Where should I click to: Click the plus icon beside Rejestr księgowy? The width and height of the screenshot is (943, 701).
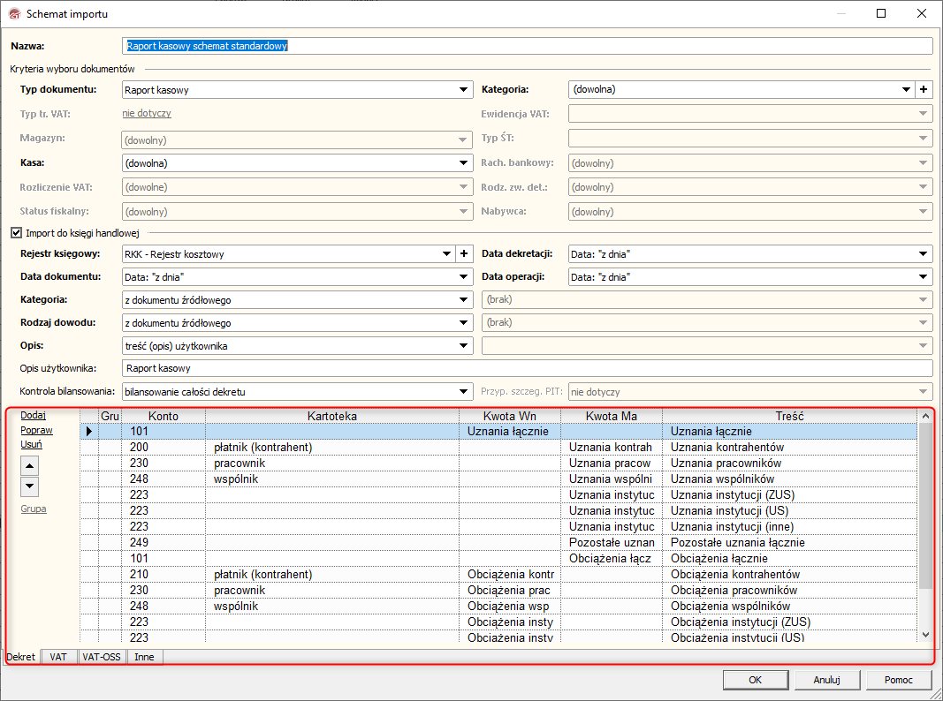[x=464, y=254]
